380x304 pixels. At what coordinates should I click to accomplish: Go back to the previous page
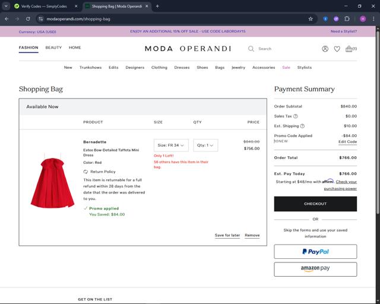coord(7,19)
